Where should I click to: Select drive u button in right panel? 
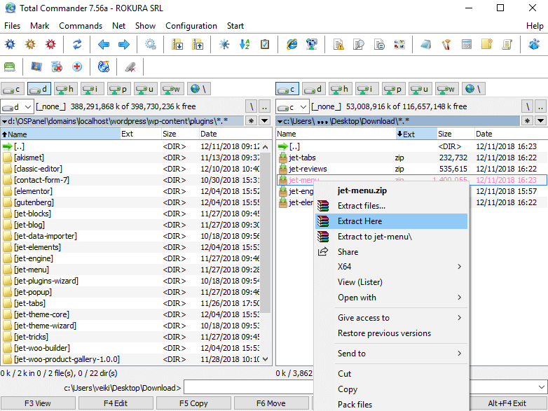[x=420, y=89]
